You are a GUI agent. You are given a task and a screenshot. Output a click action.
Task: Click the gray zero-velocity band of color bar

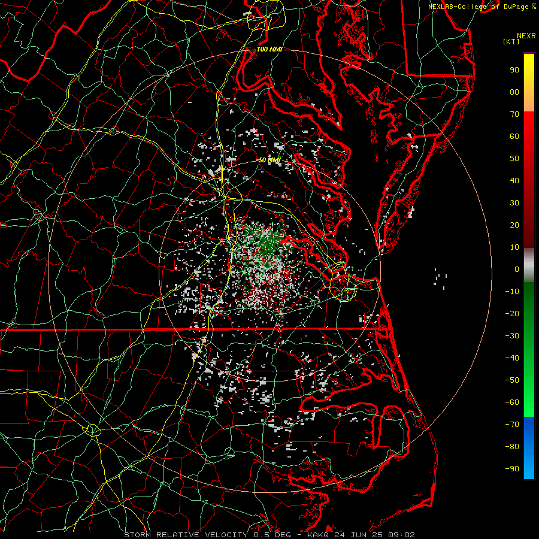pos(529,265)
